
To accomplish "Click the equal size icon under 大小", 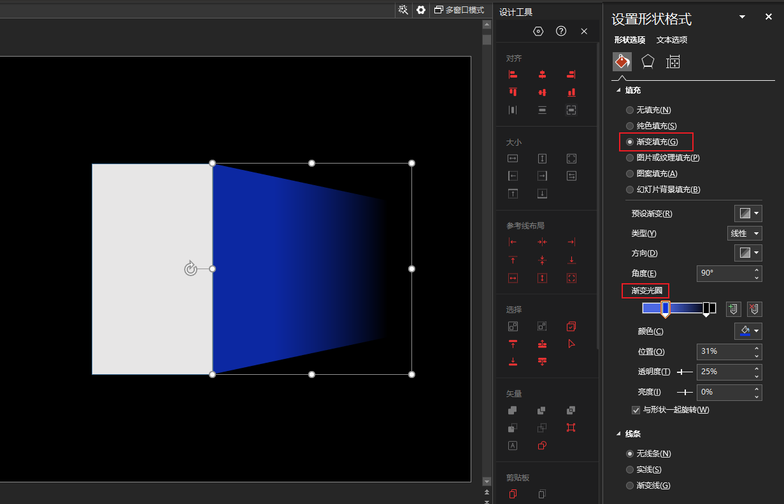I will click(571, 158).
